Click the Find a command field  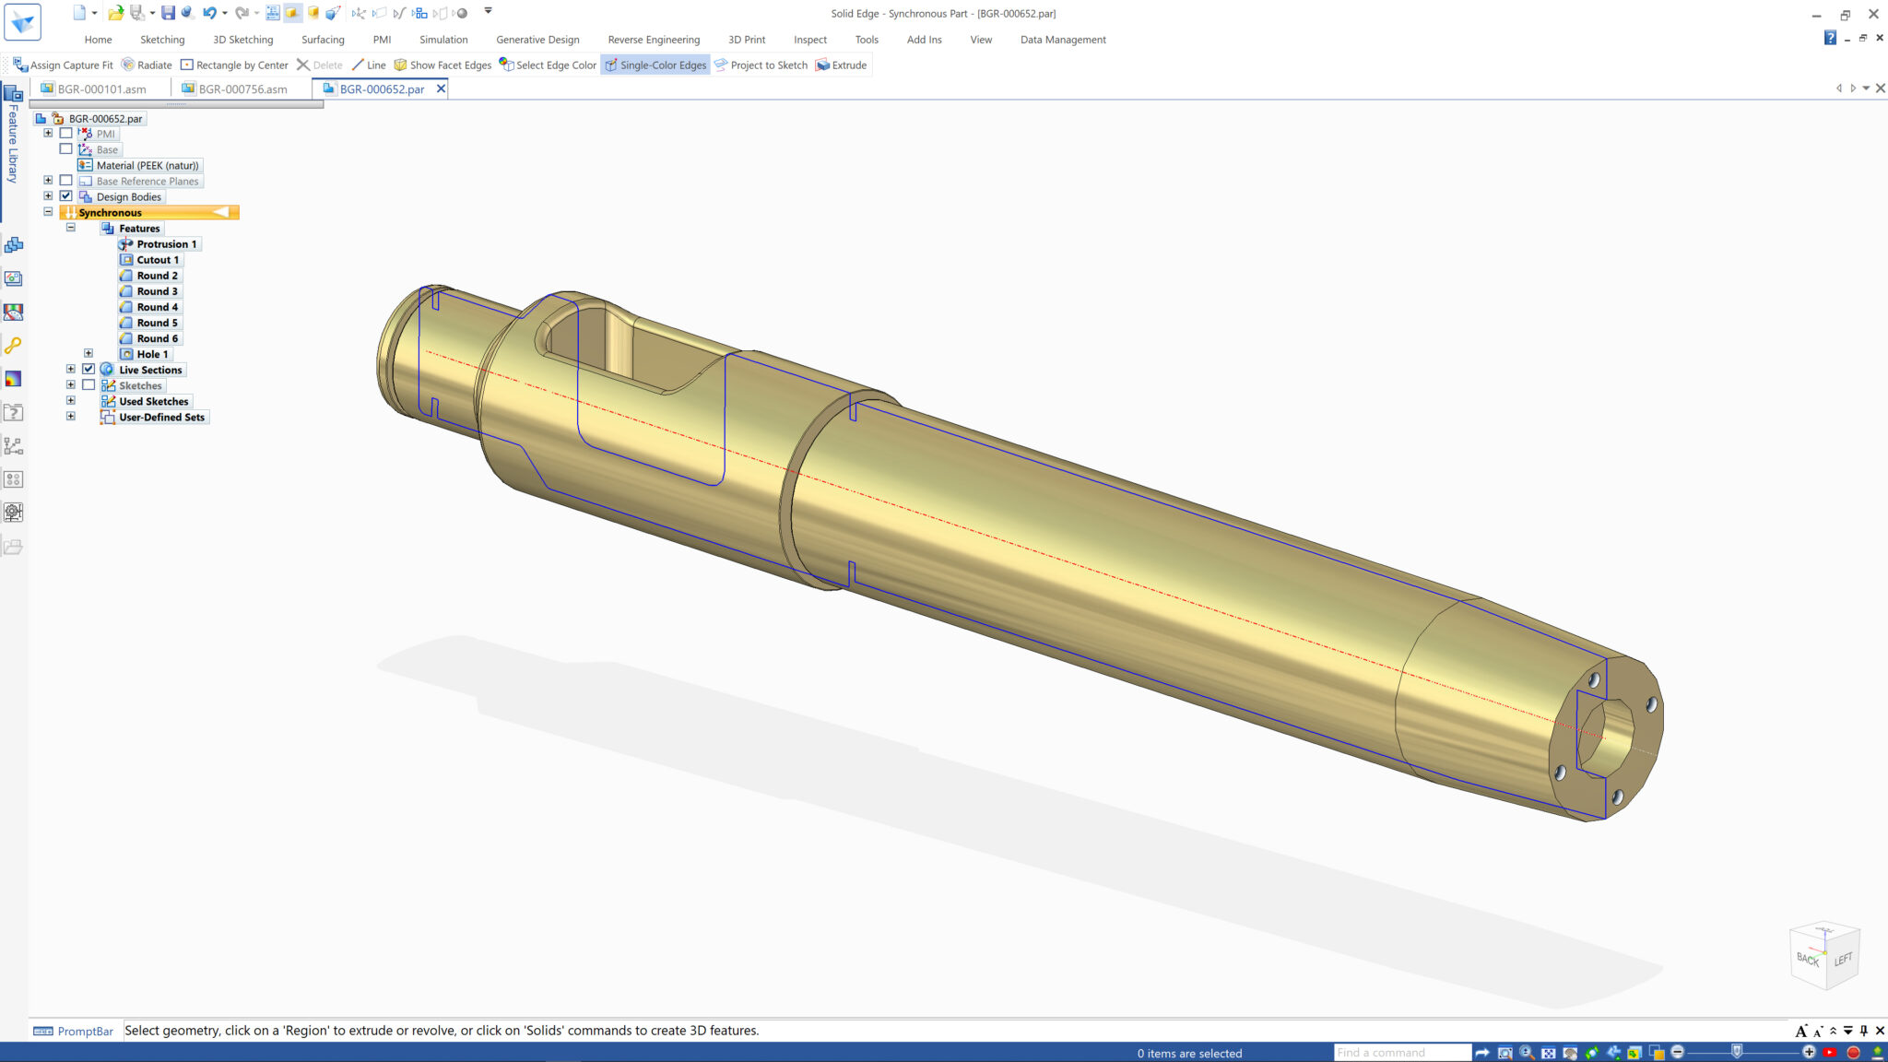1401,1053
